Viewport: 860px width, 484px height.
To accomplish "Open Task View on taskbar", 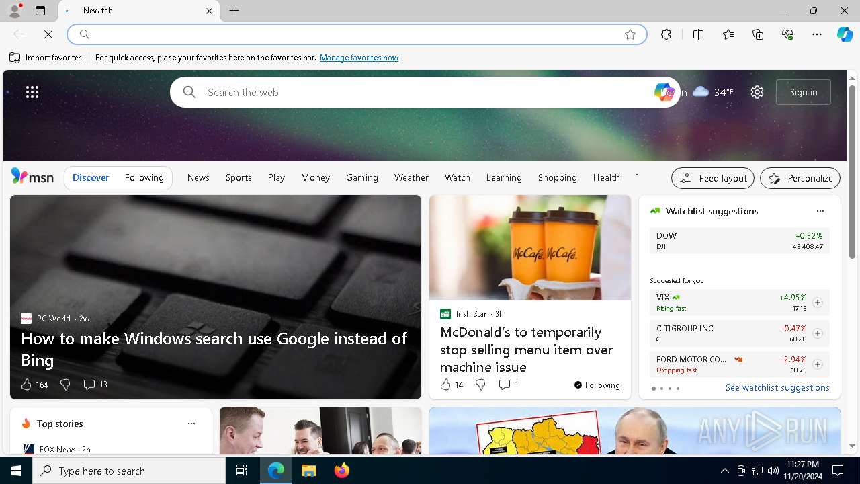I will tap(242, 471).
